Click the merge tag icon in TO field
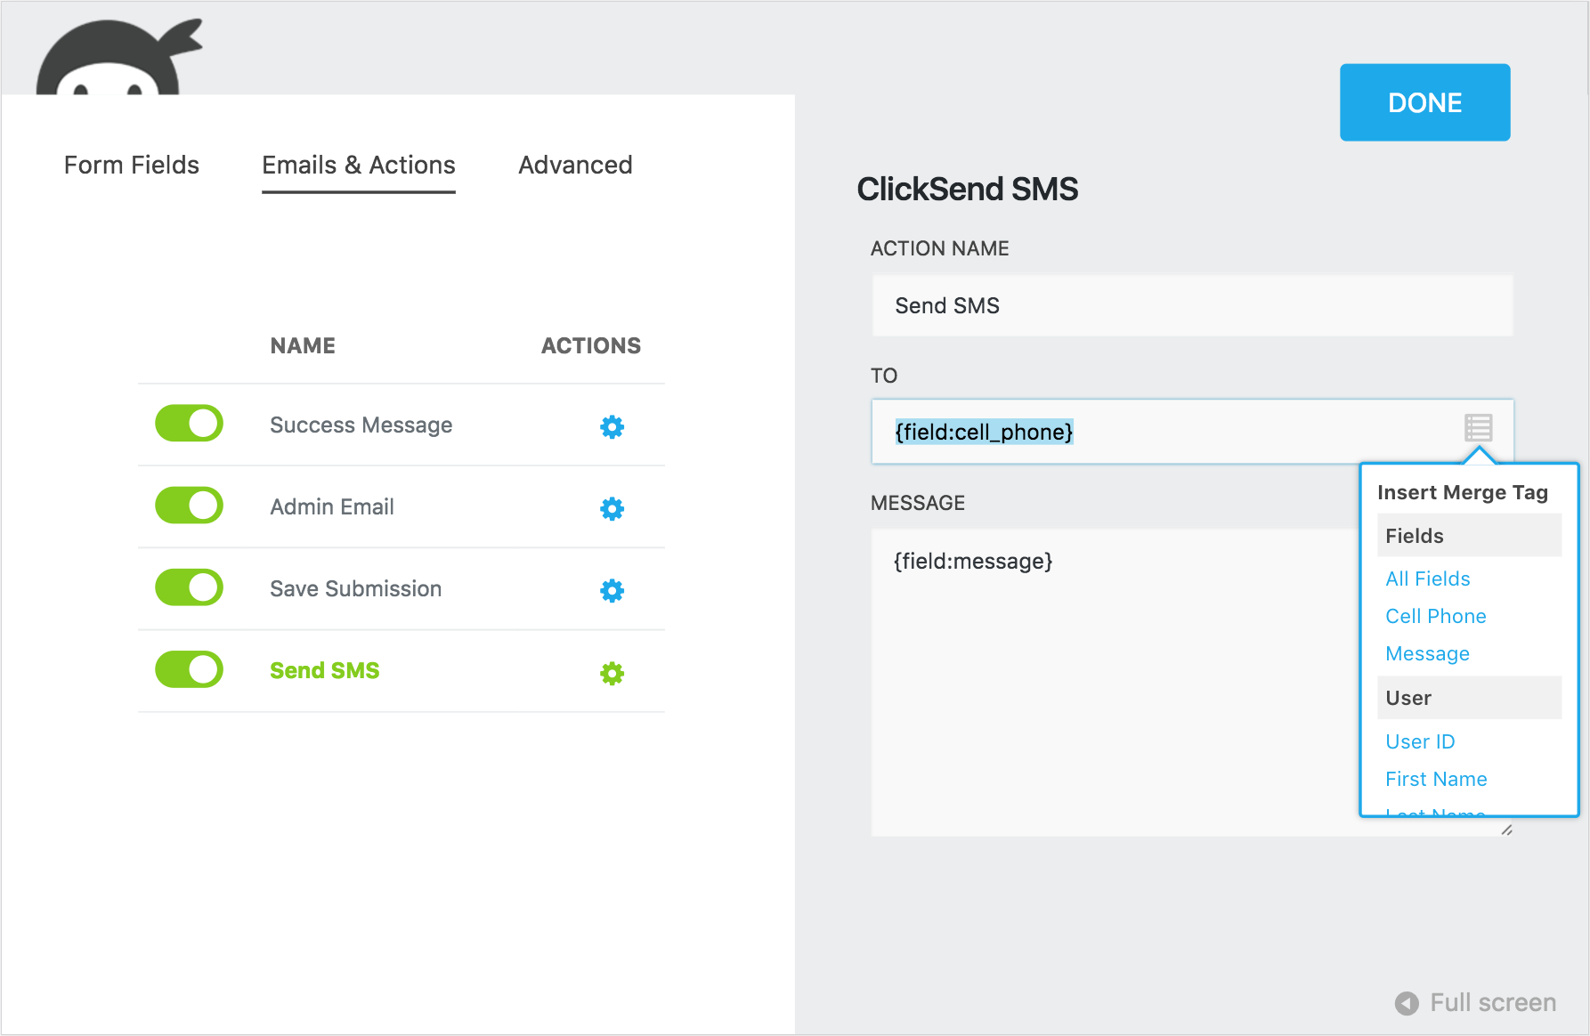Image resolution: width=1590 pixels, height=1036 pixels. (x=1478, y=428)
